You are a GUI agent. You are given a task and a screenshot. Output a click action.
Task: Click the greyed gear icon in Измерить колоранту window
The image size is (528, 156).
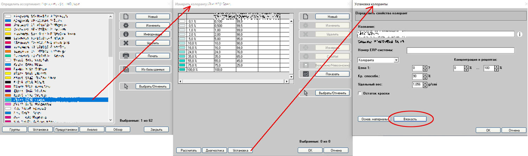pos(305,25)
